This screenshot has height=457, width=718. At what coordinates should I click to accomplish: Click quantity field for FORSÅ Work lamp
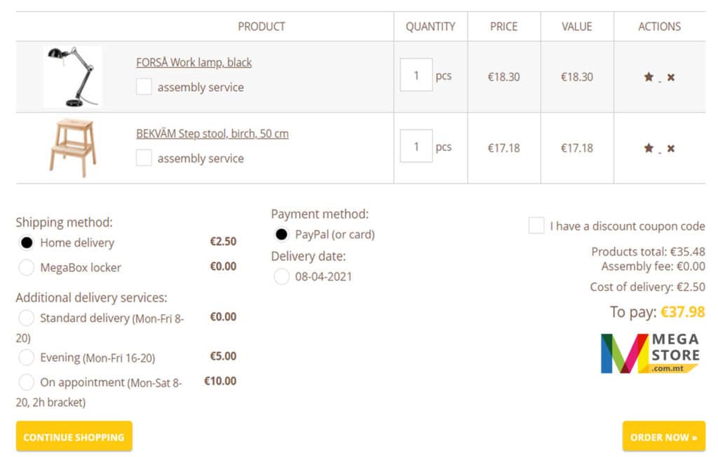pos(416,76)
